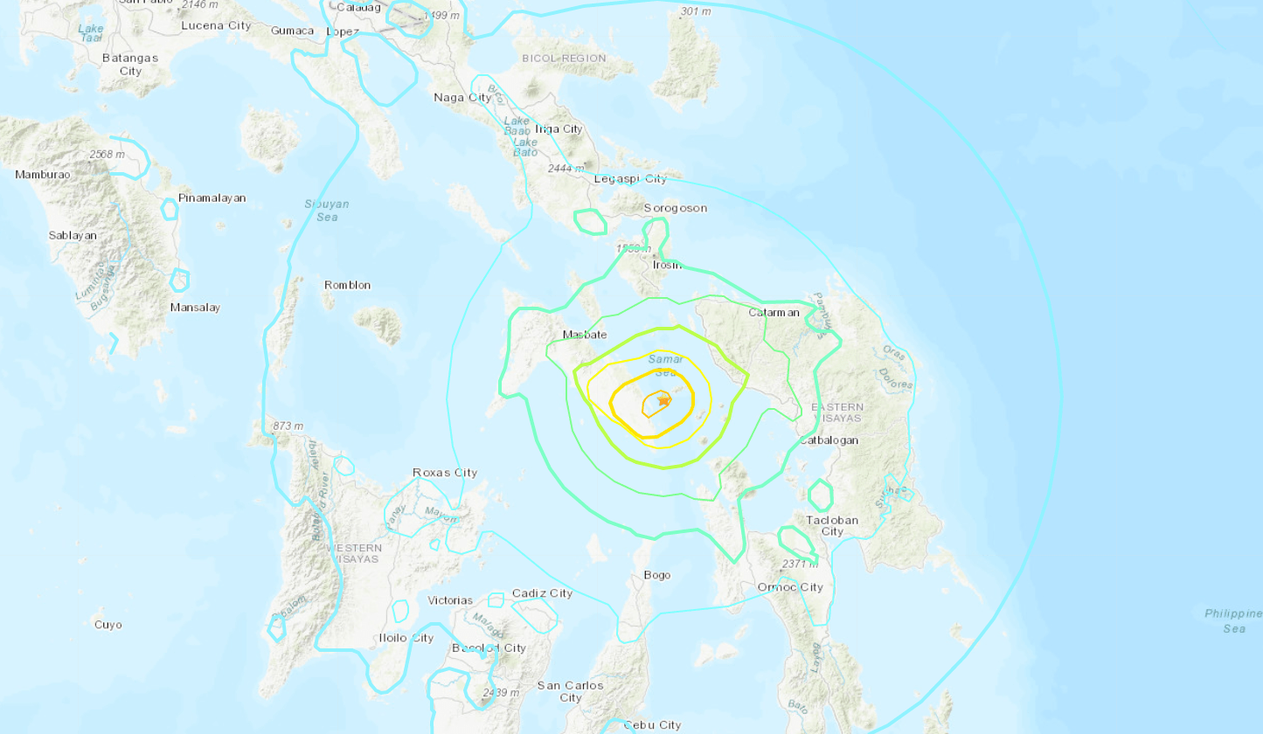Click the Naga City label
This screenshot has height=734, width=1263.
pos(462,97)
